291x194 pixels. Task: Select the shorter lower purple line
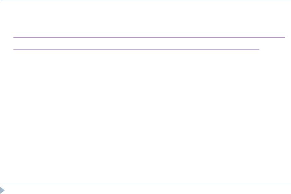[136, 50]
